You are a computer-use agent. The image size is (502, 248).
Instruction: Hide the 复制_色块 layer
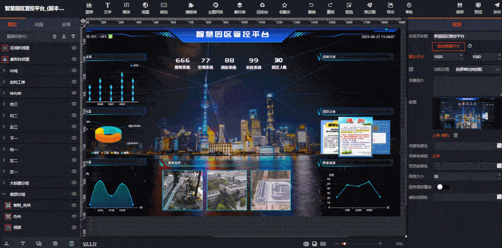(x=74, y=206)
